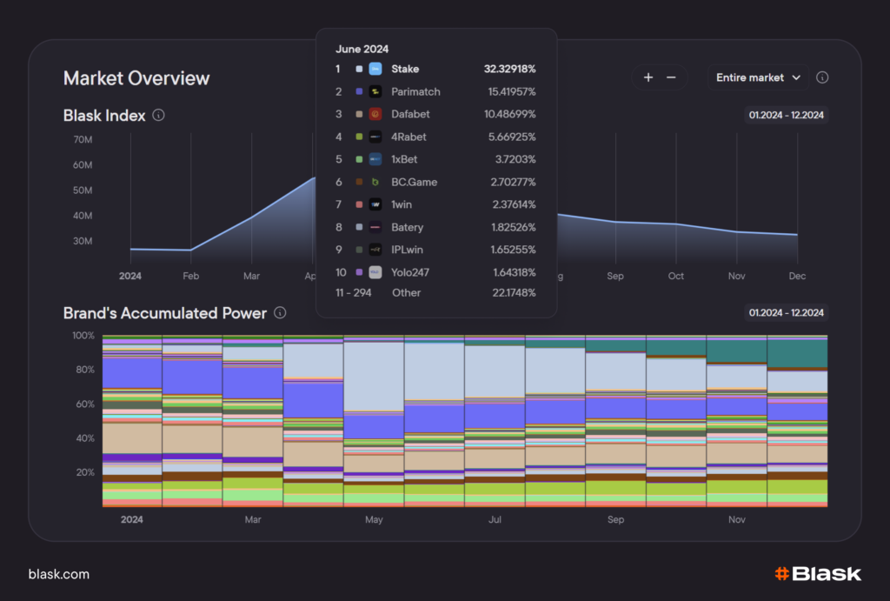Click the BC.Game brand logo

pyautogui.click(x=375, y=182)
